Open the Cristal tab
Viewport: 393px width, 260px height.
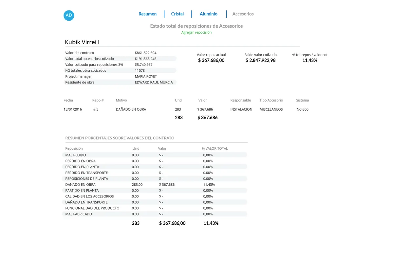click(178, 14)
